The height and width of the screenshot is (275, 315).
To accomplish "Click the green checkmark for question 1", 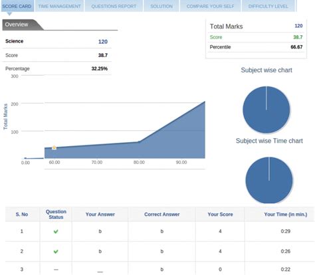I will pyautogui.click(x=56, y=231).
